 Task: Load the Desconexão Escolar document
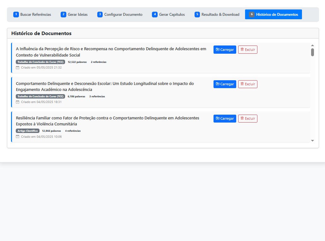click(225, 84)
